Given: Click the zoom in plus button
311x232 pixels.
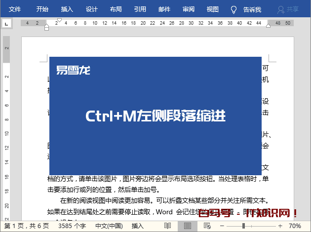Looking at the screenshot, I should pos(280,226).
